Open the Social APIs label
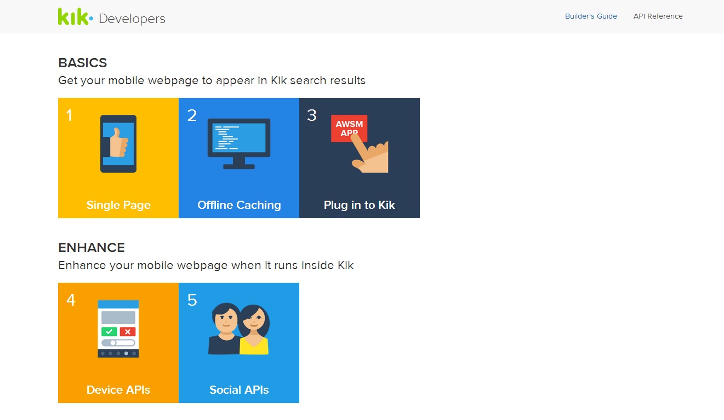This screenshot has height=420, width=724. [239, 390]
